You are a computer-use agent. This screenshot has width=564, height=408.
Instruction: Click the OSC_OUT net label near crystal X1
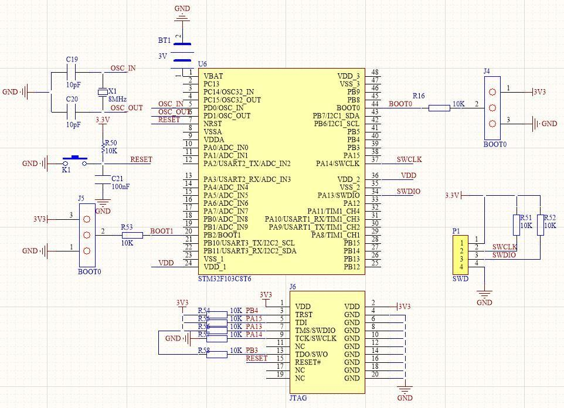pos(127,108)
